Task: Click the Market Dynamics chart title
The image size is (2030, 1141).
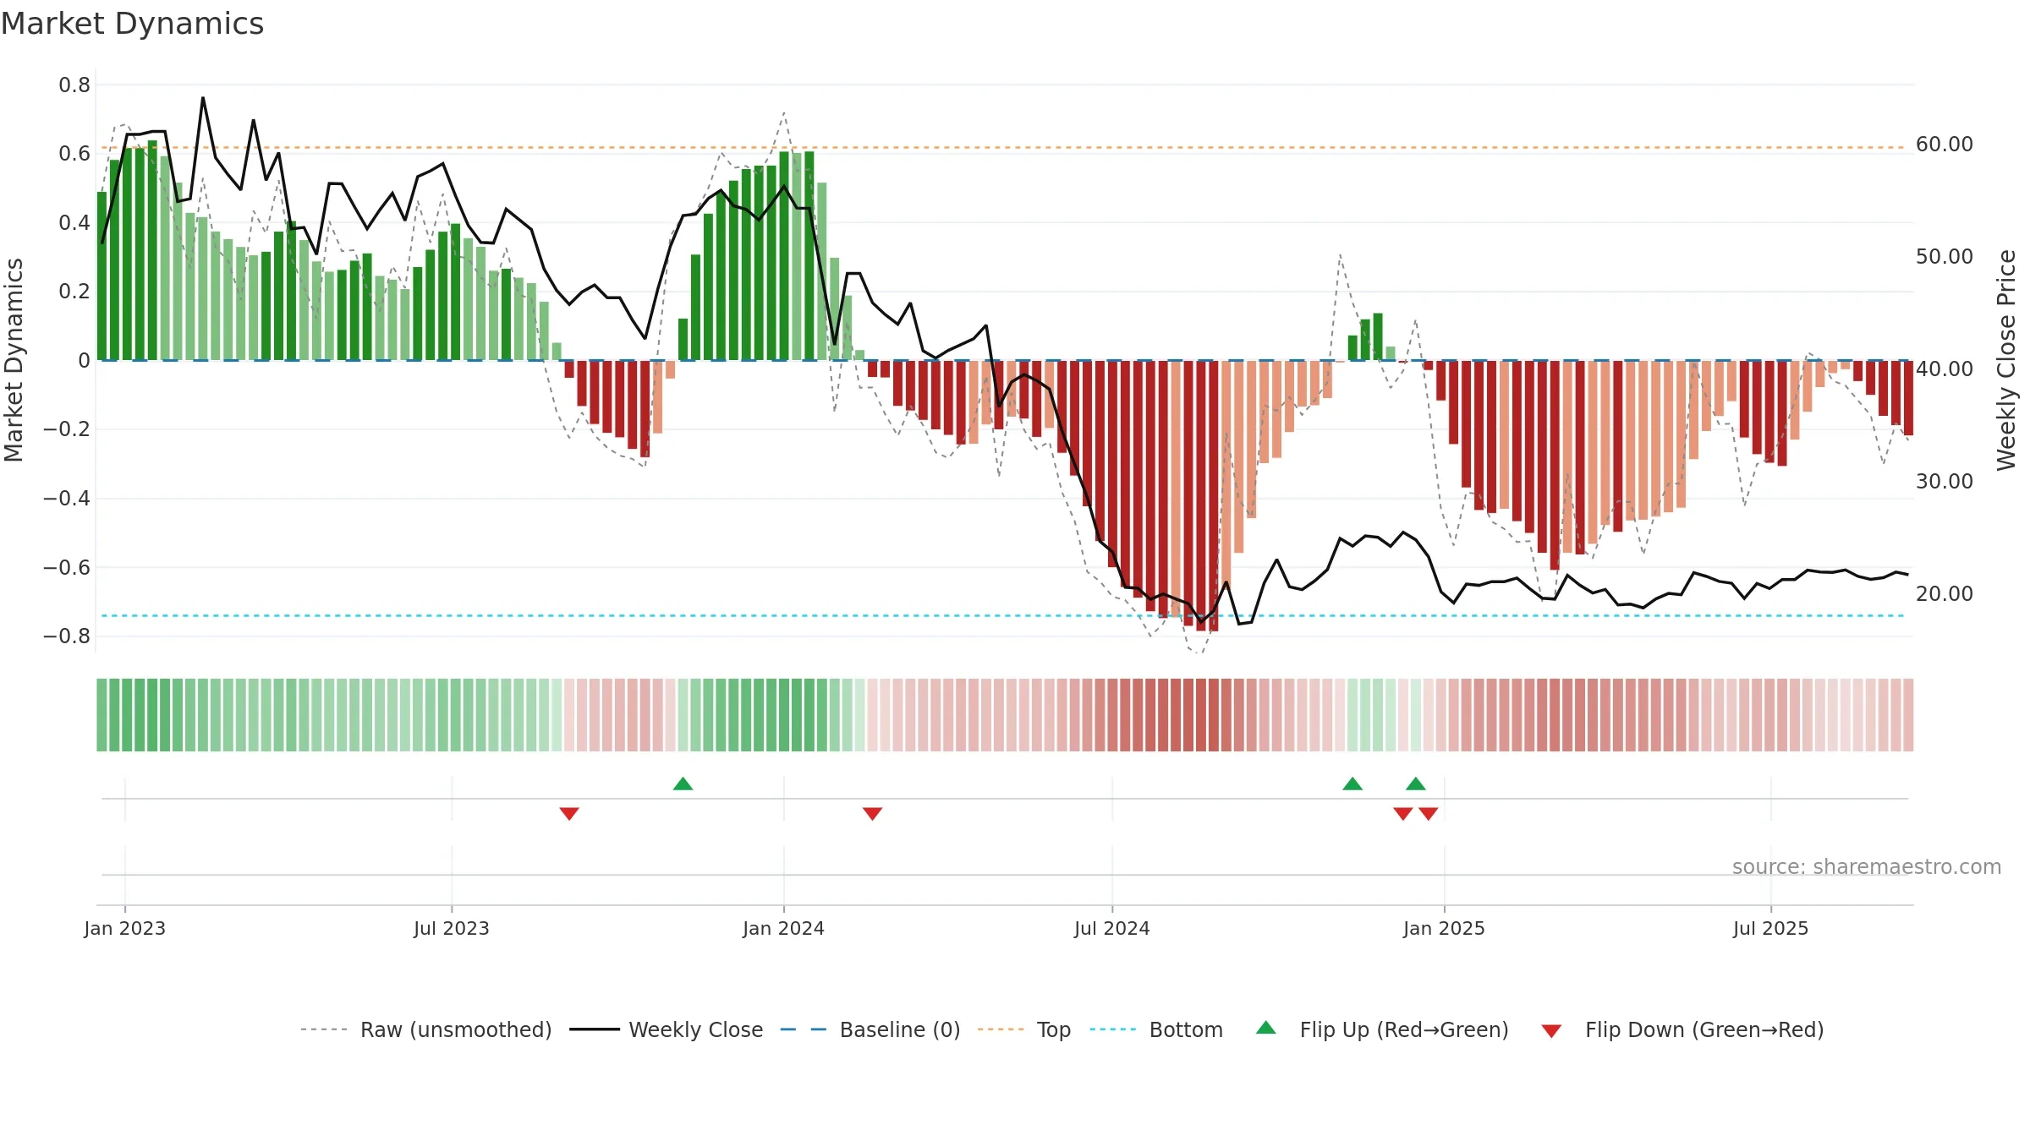Action: click(x=132, y=24)
